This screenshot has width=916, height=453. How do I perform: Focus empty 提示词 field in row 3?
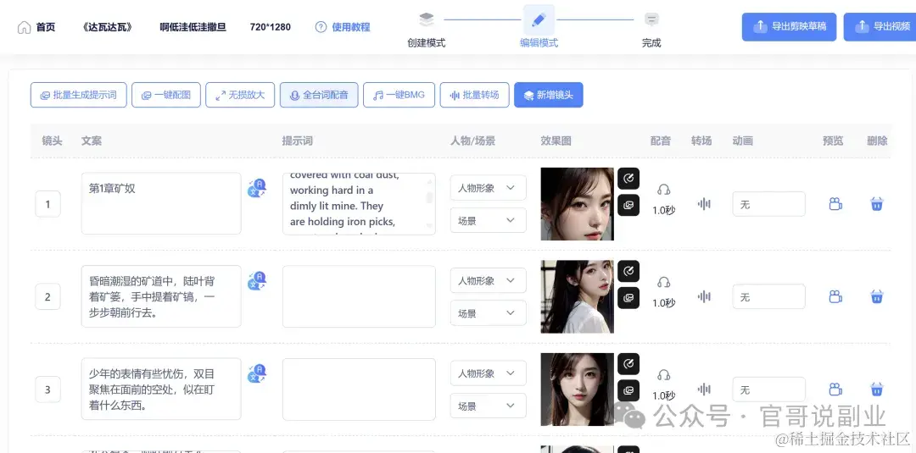coord(359,389)
